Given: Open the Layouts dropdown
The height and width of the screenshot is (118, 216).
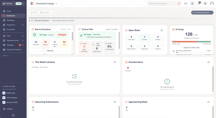Looking at the screenshot, I should coord(46,13).
